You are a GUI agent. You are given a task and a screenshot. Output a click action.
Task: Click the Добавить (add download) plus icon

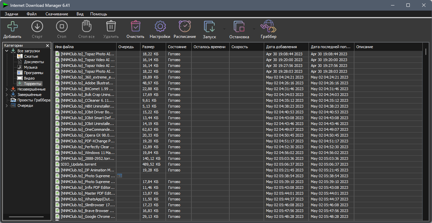(13, 26)
